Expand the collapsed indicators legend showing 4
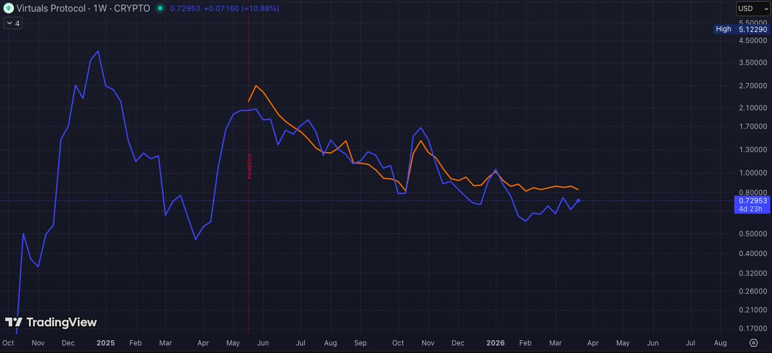Viewport: 772px width, 353px height. coord(12,23)
